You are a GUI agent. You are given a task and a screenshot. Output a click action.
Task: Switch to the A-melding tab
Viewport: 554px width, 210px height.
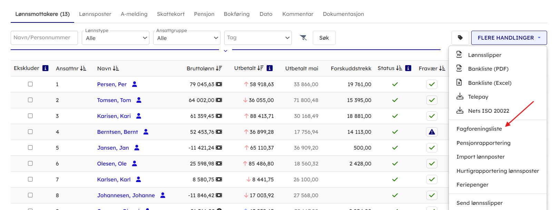point(134,14)
